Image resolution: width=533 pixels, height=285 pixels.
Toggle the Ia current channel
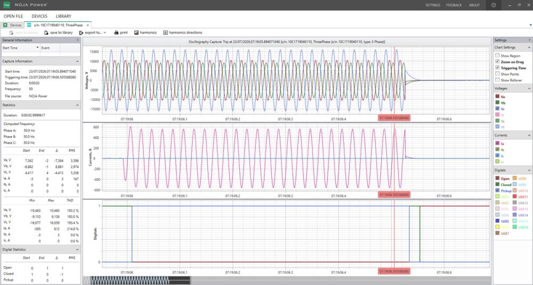pyautogui.click(x=498, y=144)
